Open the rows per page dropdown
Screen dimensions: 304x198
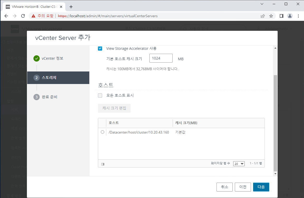pyautogui.click(x=239, y=164)
